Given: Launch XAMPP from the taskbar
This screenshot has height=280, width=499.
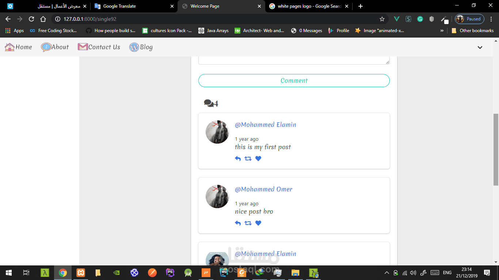Looking at the screenshot, I should tap(81, 273).
